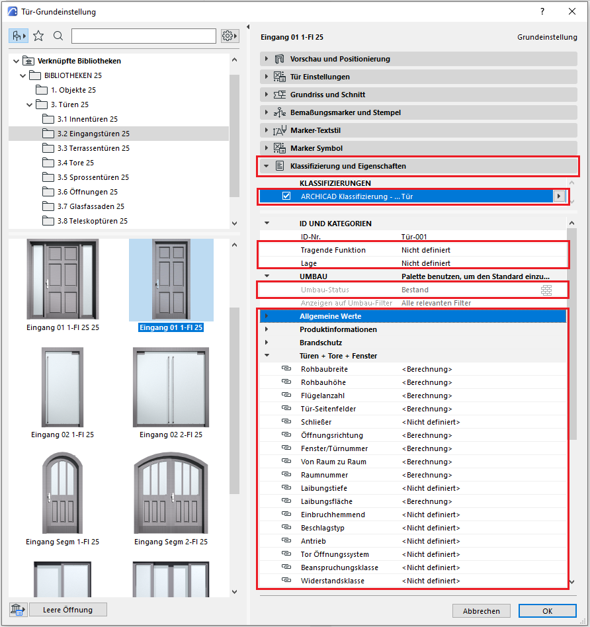Toggle the ARCHICAD Klassifizierung checkbox
This screenshot has width=590, height=627.
[286, 196]
